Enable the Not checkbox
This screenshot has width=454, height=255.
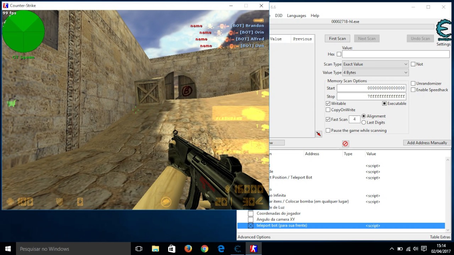click(x=413, y=64)
